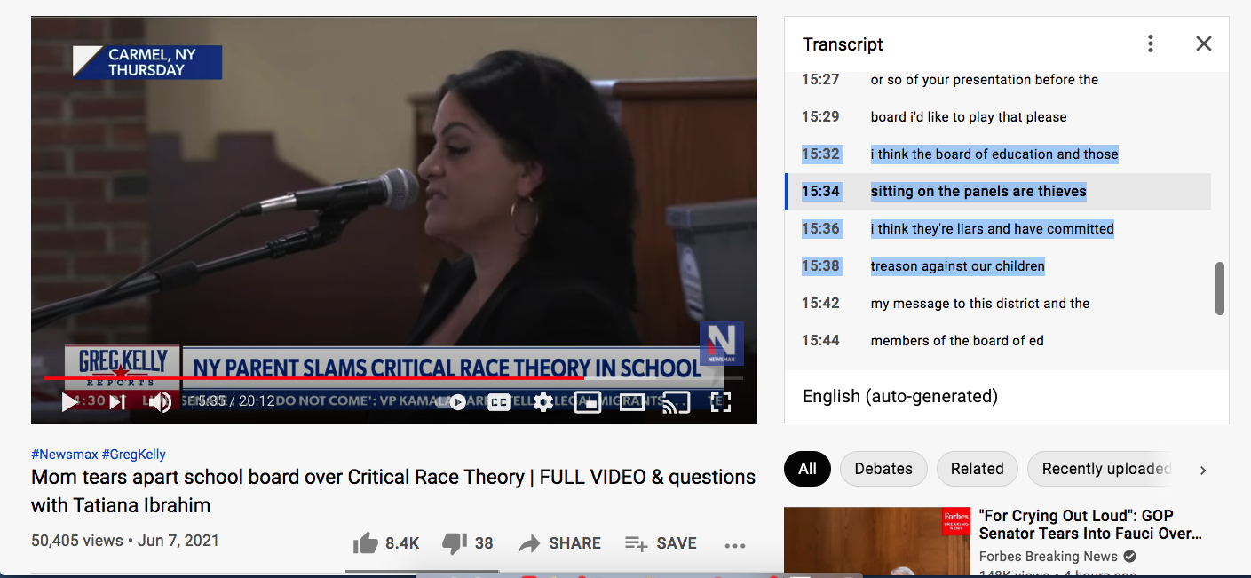Switch to theater mode
The width and height of the screenshot is (1251, 578).
pyautogui.click(x=632, y=402)
